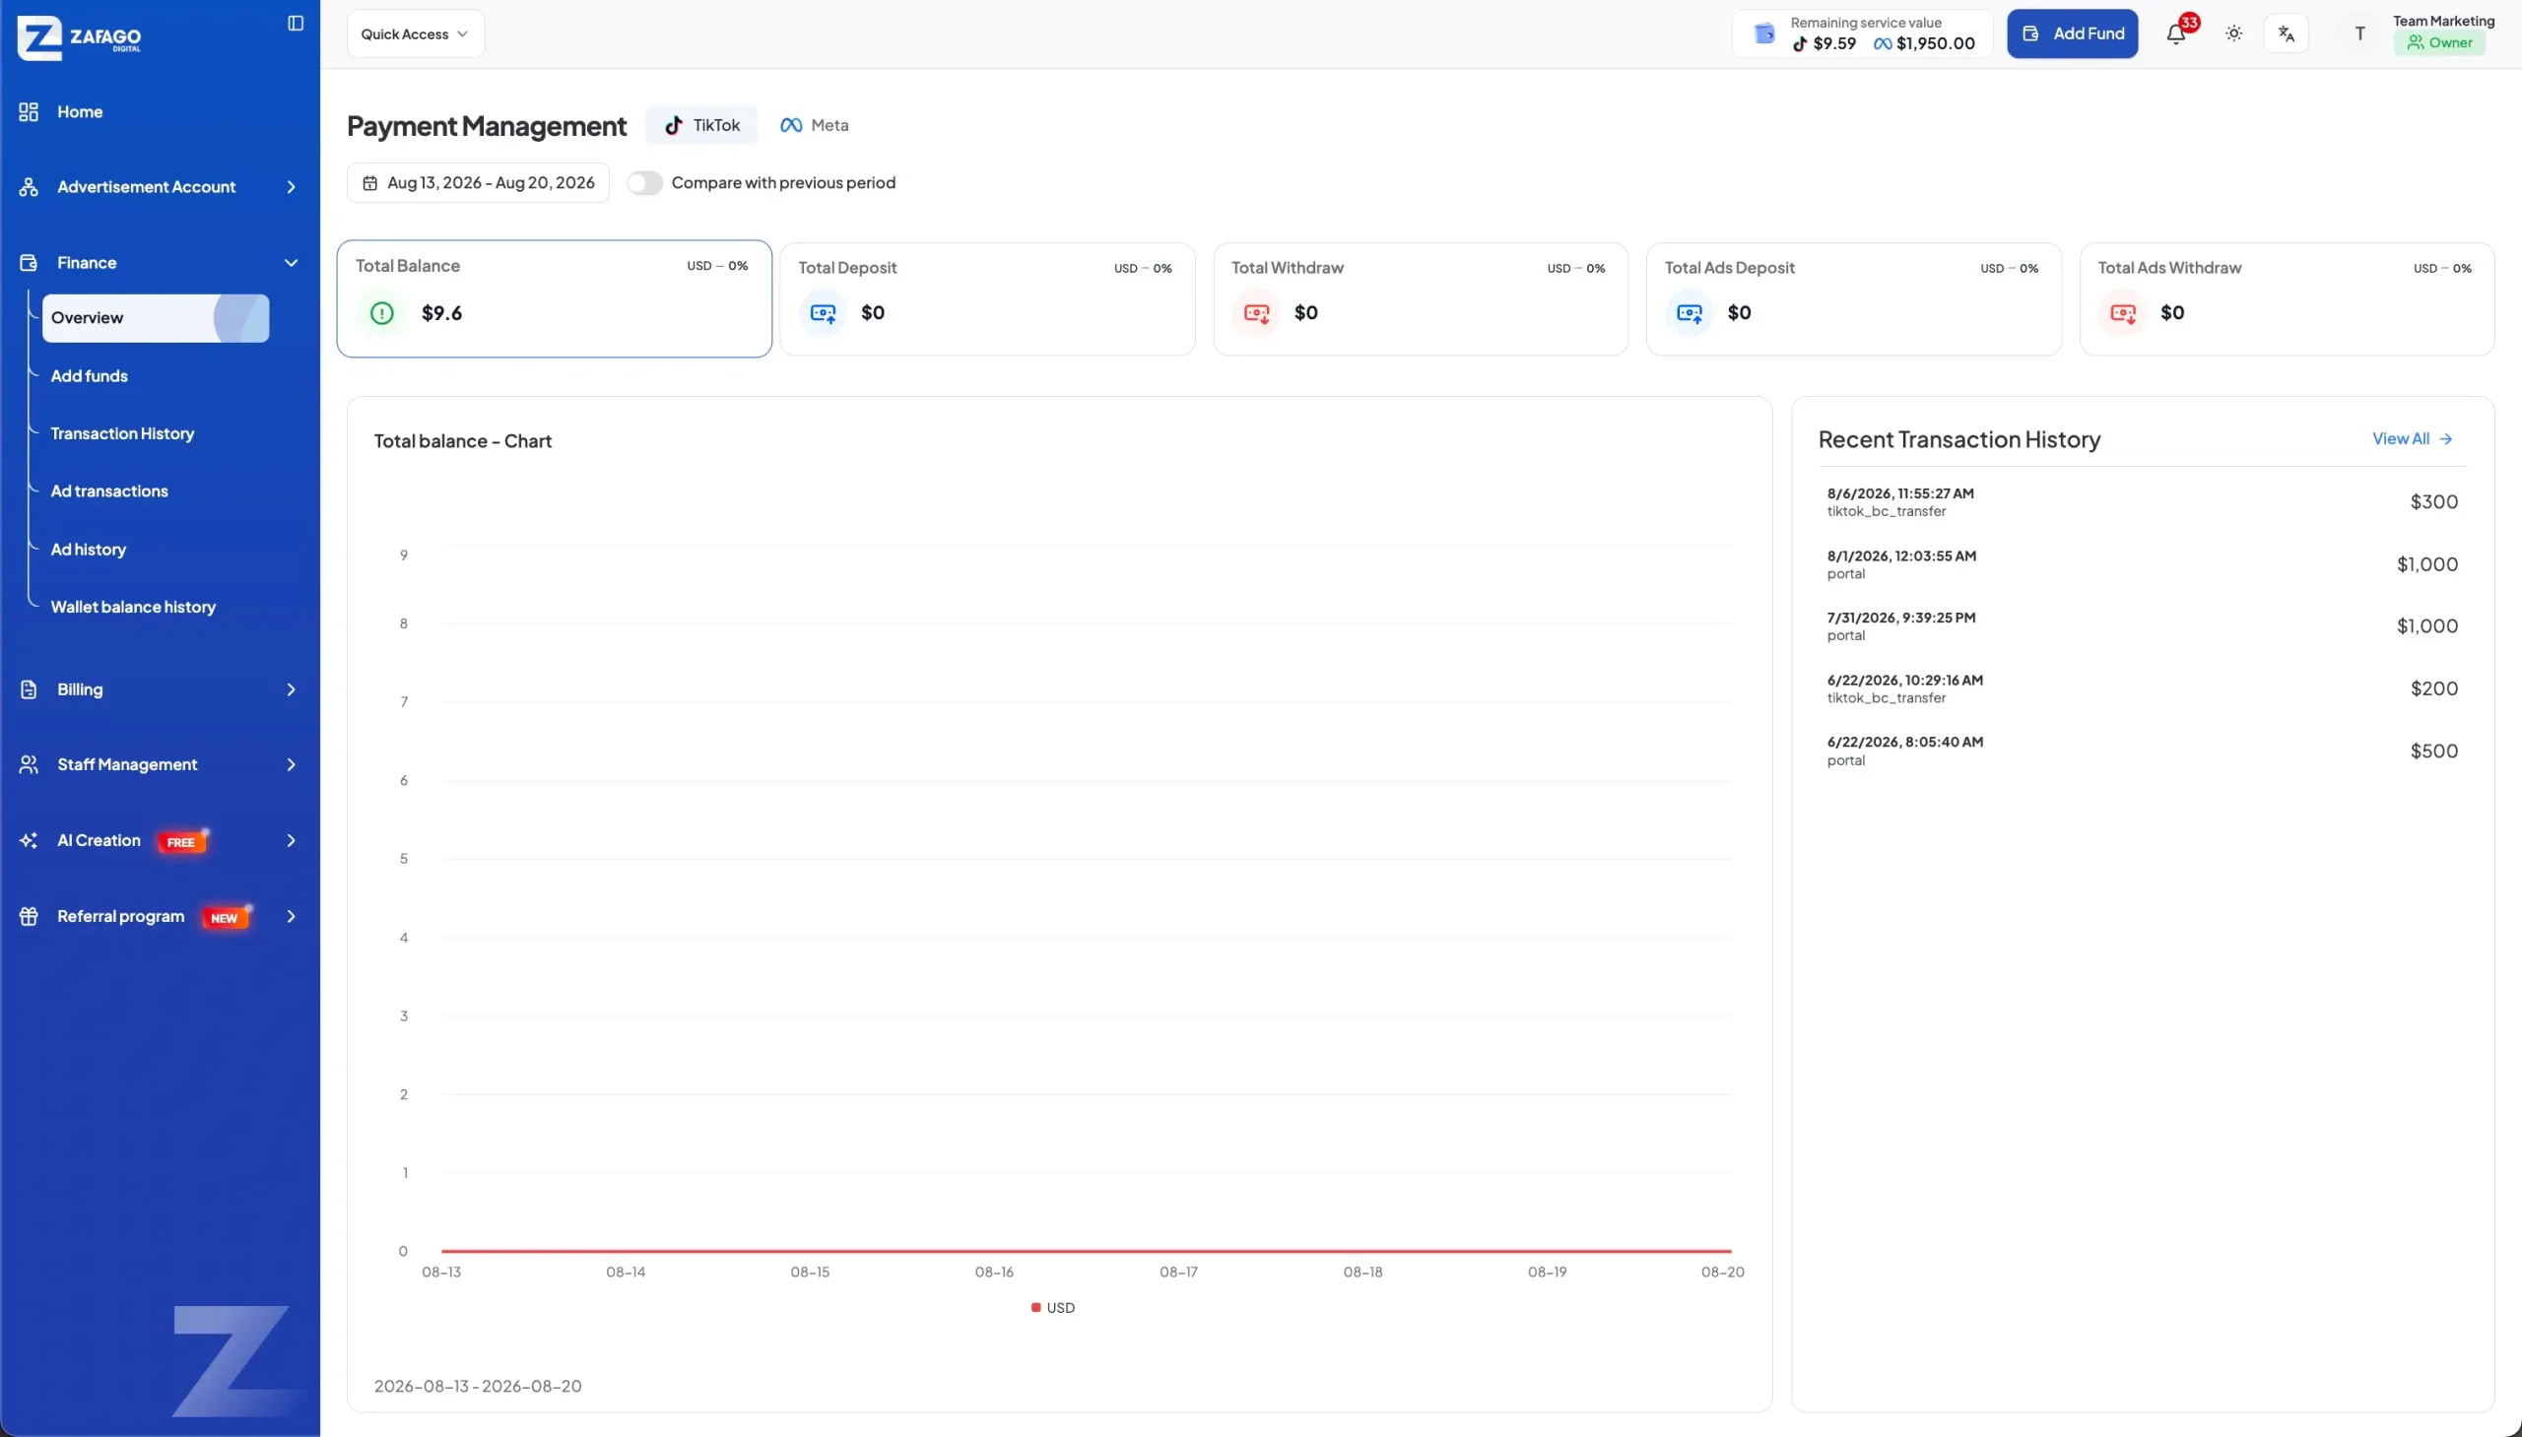Click the 8/1/2026, 12:03:55 AM portal transaction
Image resolution: width=2522 pixels, height=1437 pixels.
2142,563
